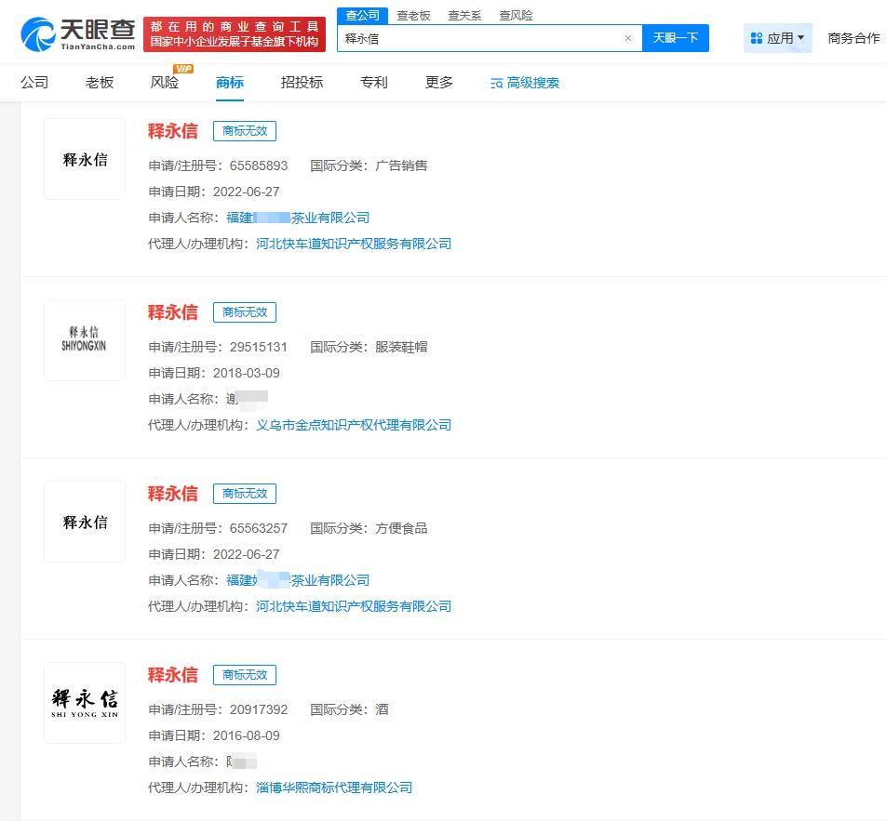This screenshot has height=821, width=886.
Task: Open agent 河北快车道知识产权服务有限公司 in 方便食品 entry
Action: pos(354,606)
